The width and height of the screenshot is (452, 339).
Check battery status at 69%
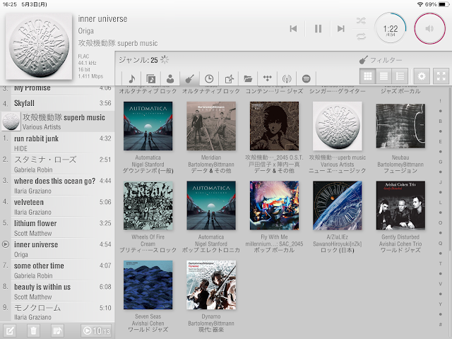click(x=436, y=4)
